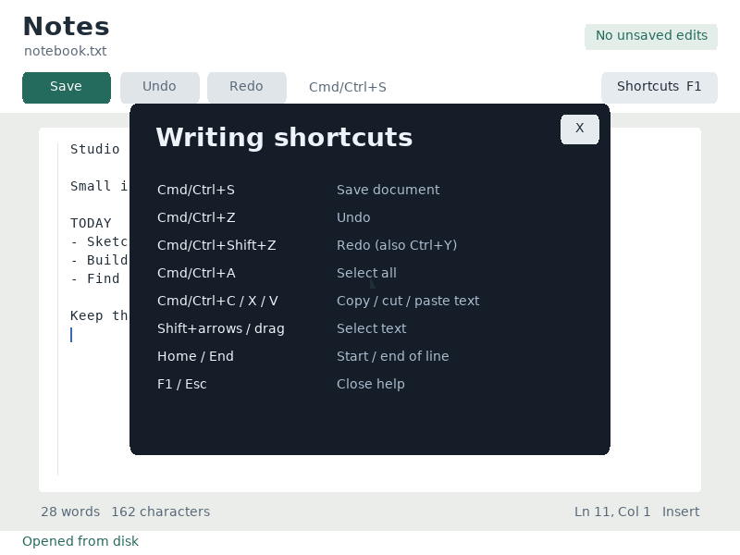Click Start / end of line description
Screen dimensions: 740x555
(392, 356)
